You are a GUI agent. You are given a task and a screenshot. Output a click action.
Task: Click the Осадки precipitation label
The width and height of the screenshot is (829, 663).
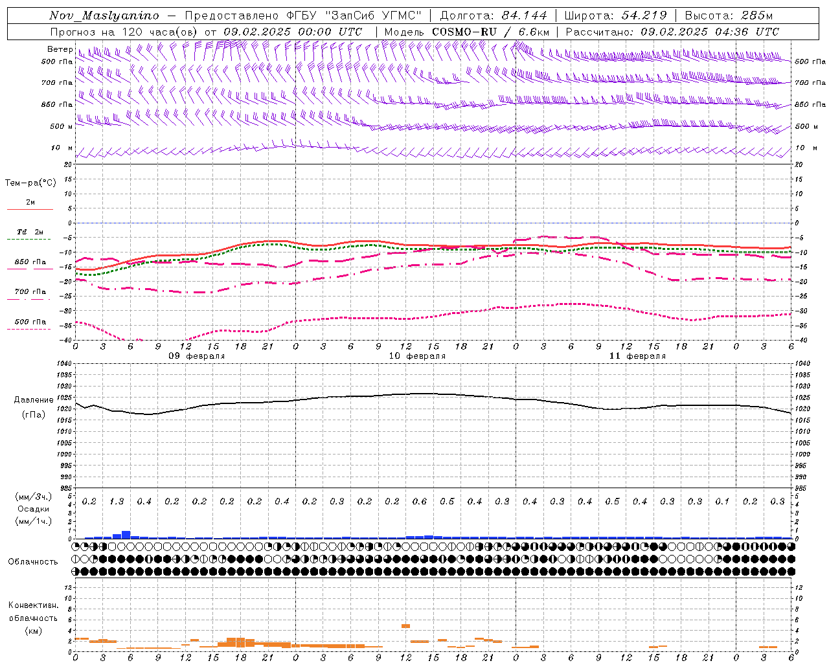tap(34, 509)
